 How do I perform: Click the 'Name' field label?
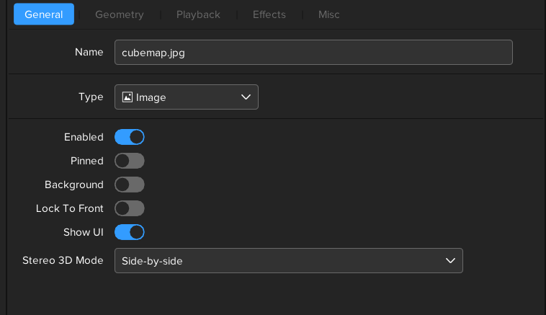pyautogui.click(x=89, y=53)
